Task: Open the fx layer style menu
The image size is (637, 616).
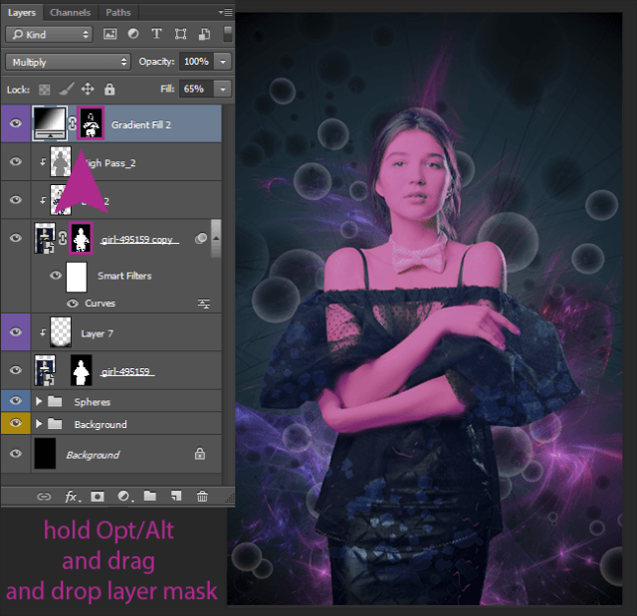Action: pyautogui.click(x=72, y=495)
